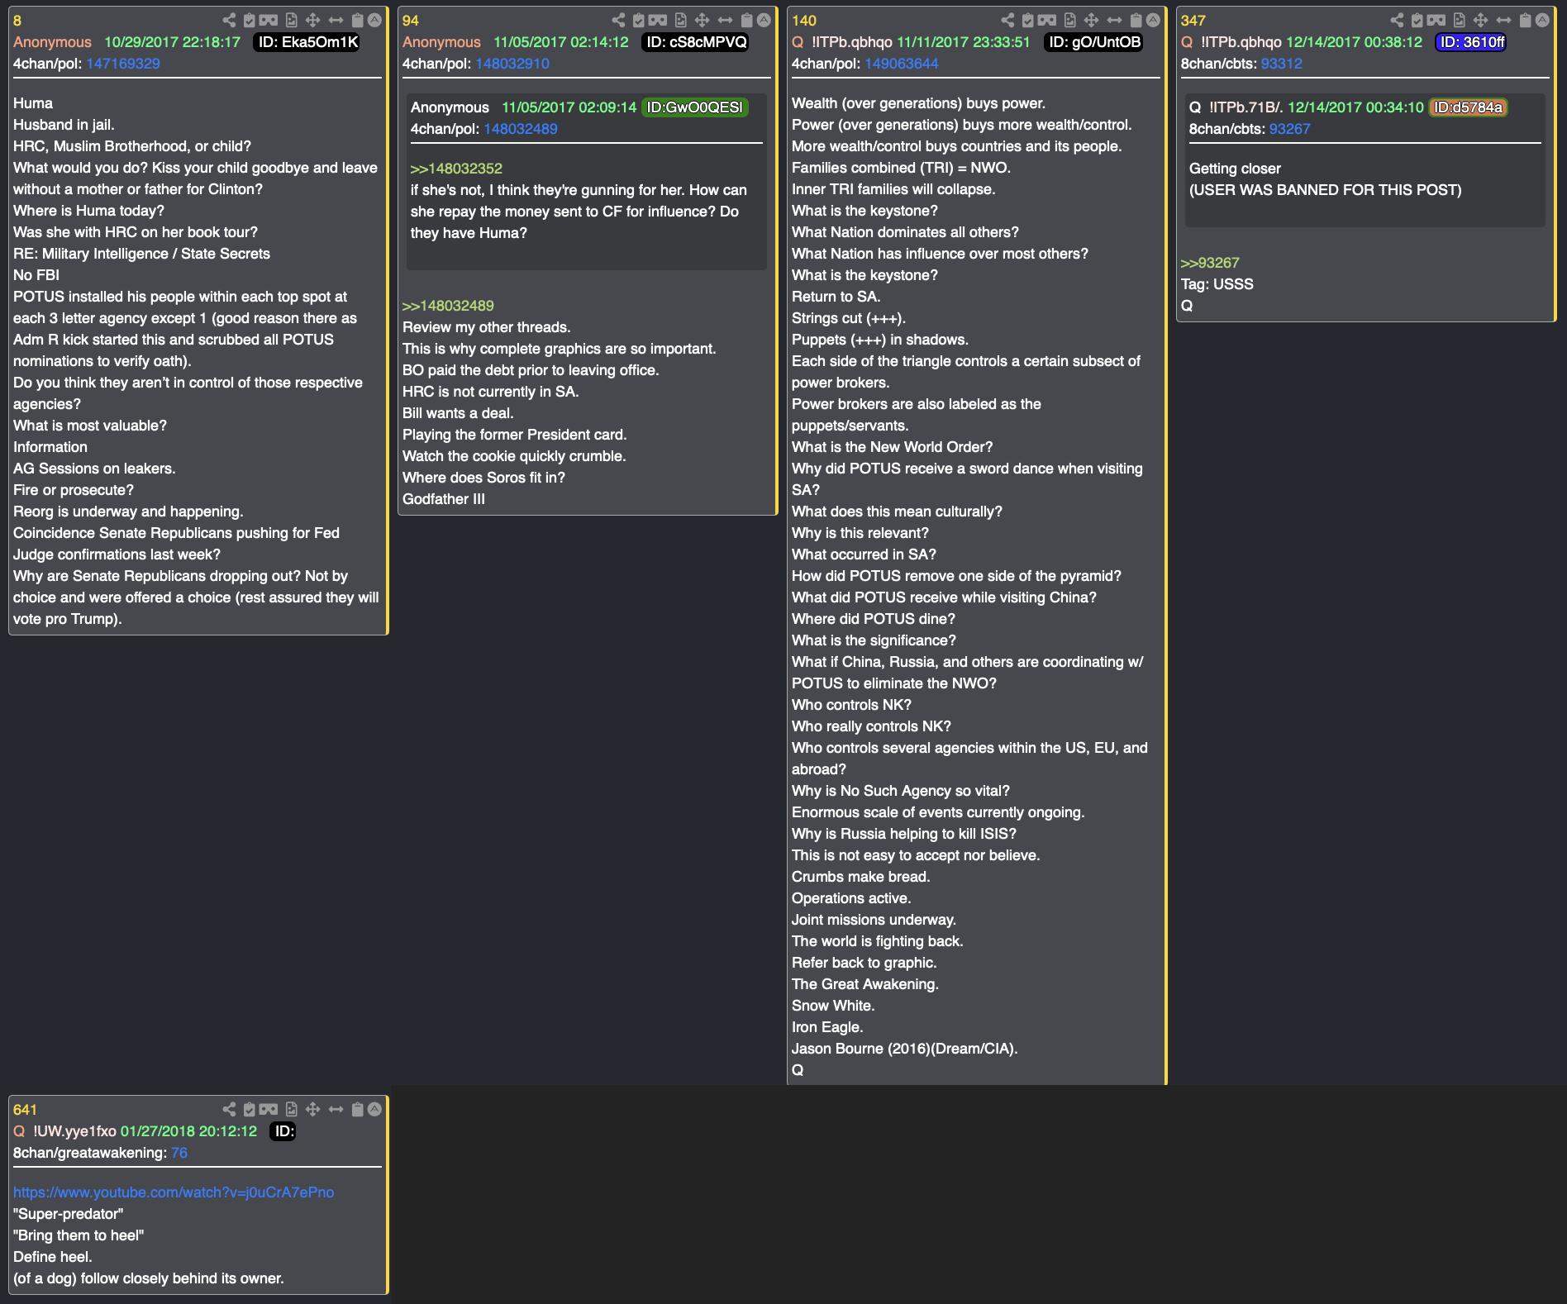The width and height of the screenshot is (1567, 1304).
Task: Open quoted post link 148032489 after 4chan/pol
Action: [521, 129]
